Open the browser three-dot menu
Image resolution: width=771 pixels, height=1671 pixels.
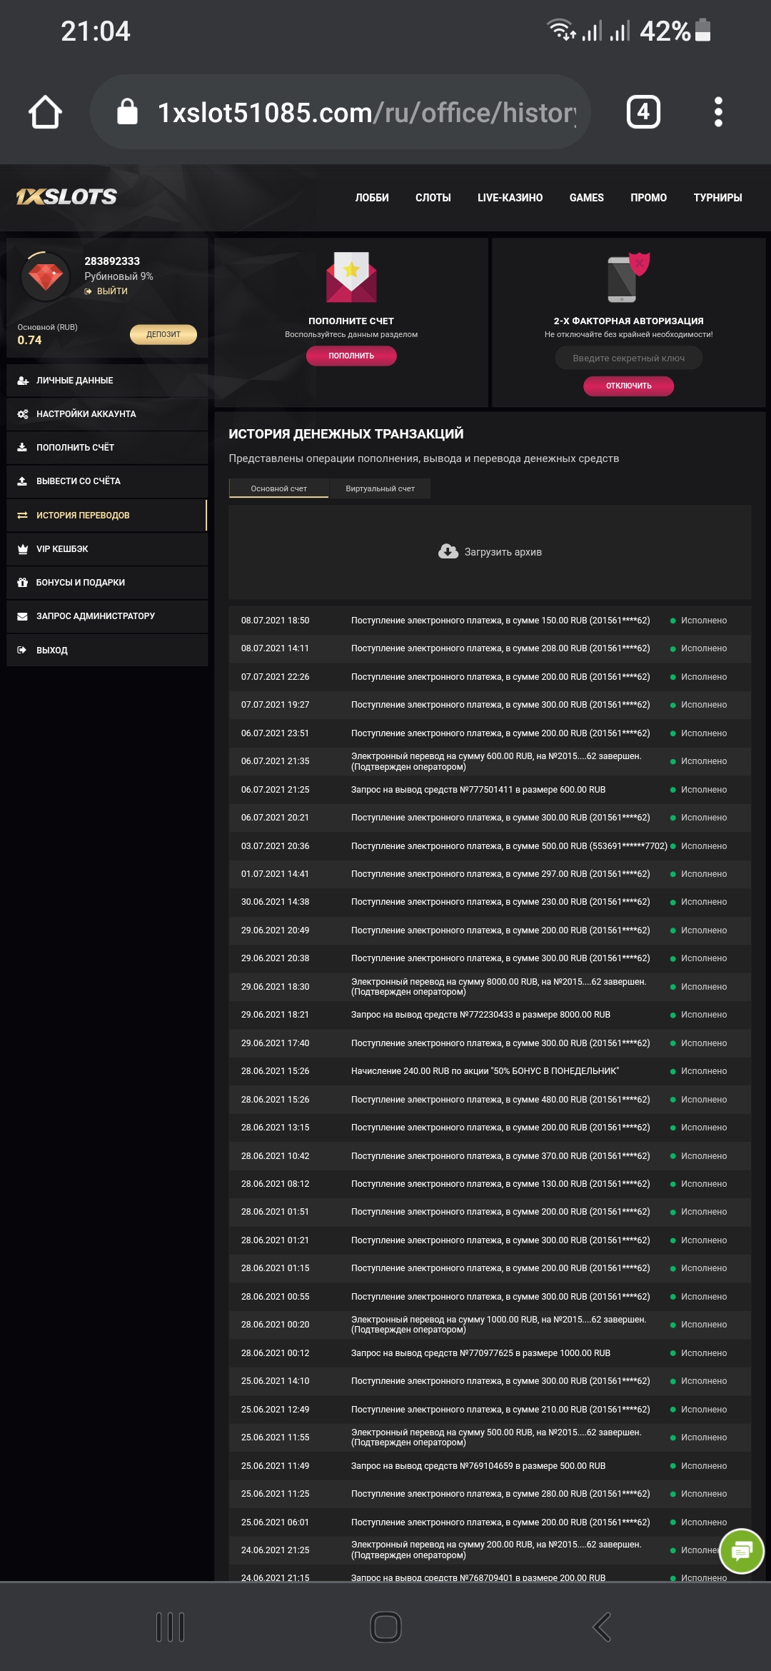(718, 112)
